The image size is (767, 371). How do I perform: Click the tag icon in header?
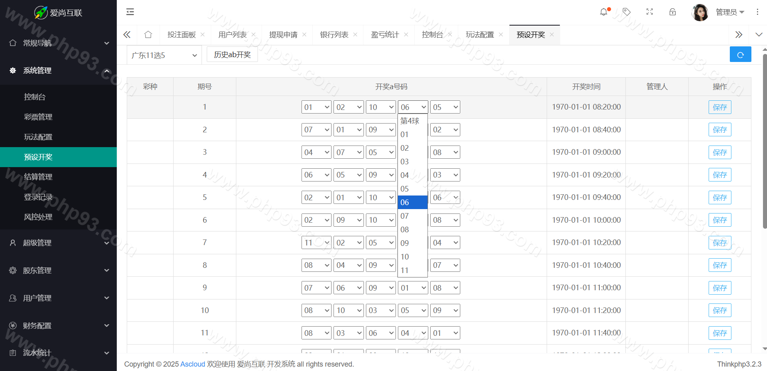click(627, 12)
